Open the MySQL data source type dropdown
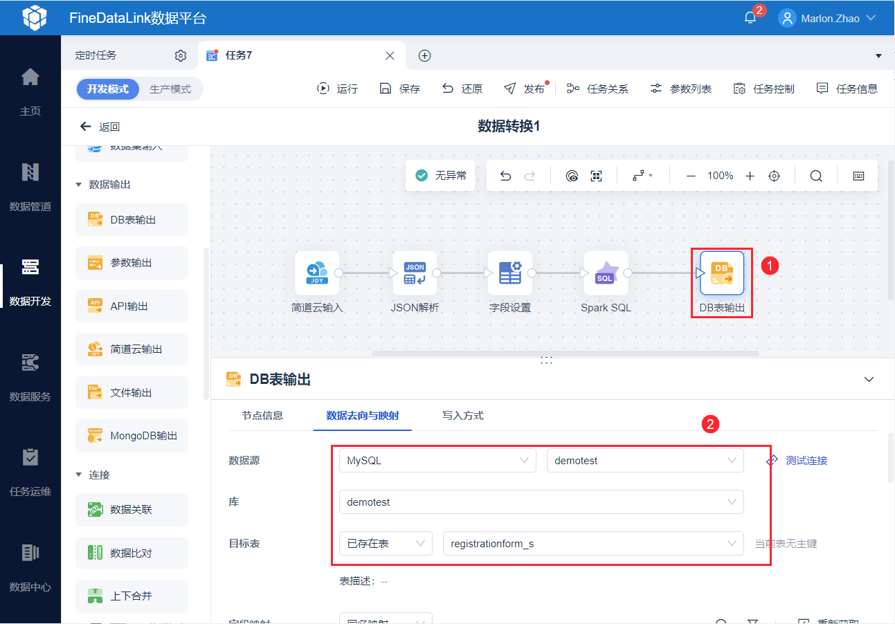 pyautogui.click(x=437, y=461)
